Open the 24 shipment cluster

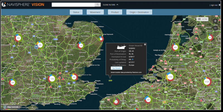tap(116, 102)
